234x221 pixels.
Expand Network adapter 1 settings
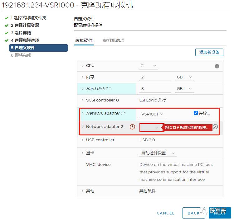83,113
